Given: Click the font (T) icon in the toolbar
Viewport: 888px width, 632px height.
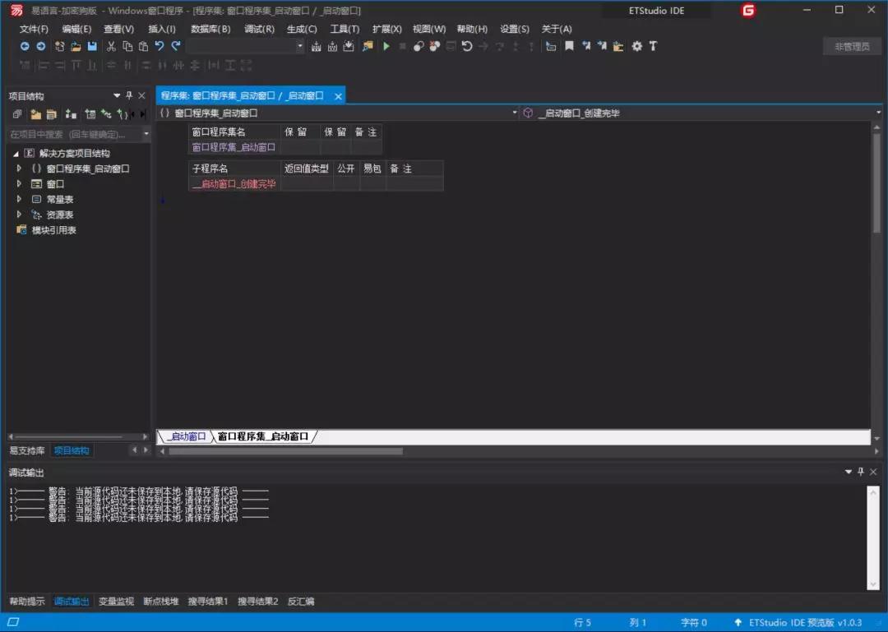Looking at the screenshot, I should 653,46.
